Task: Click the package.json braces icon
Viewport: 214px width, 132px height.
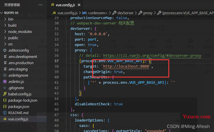Action: [x=5, y=106]
